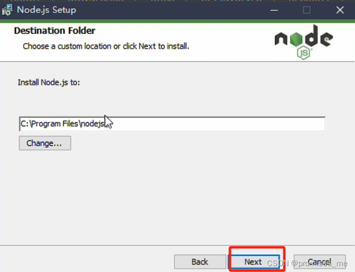Click the disabled maximize window icon
The image size is (355, 272).
307,10
